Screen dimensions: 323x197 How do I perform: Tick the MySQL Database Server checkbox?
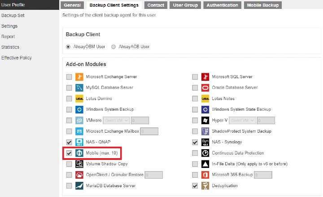click(69, 88)
